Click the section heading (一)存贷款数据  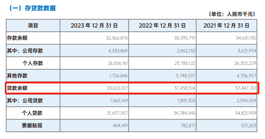click(x=32, y=8)
